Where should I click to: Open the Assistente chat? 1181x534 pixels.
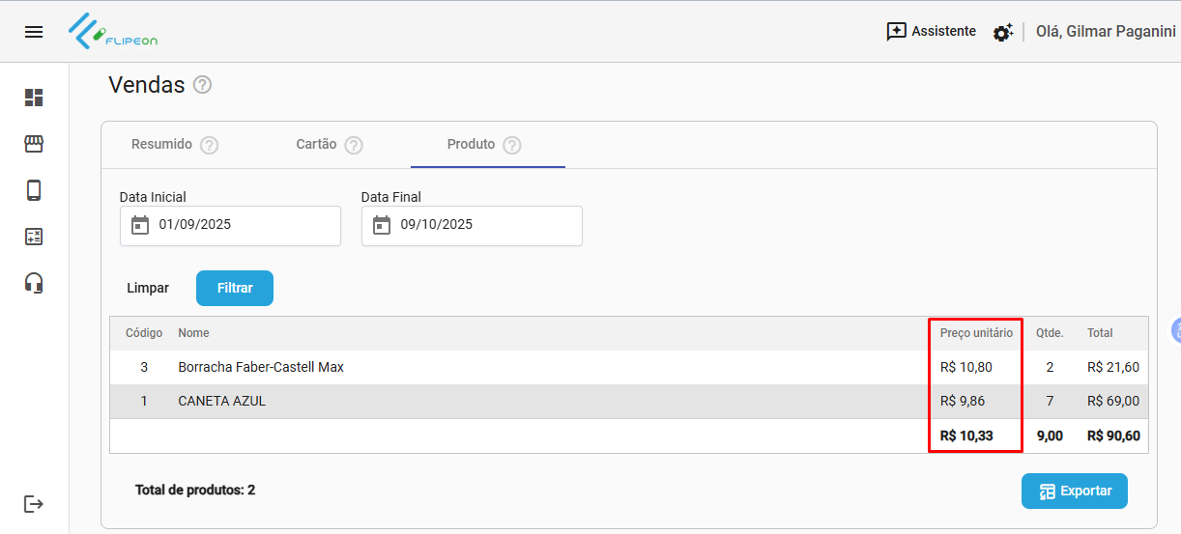(x=931, y=32)
